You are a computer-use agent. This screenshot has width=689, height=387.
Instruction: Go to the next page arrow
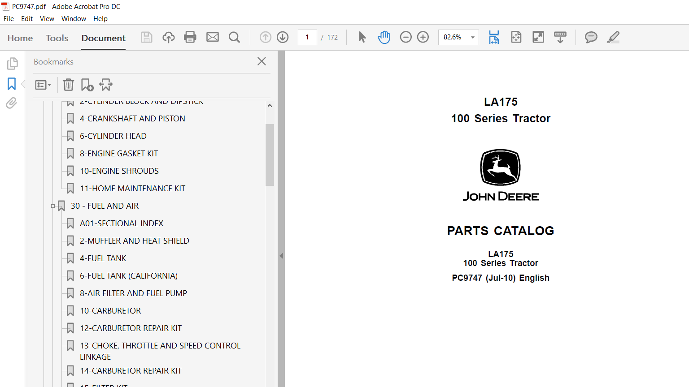(x=283, y=37)
